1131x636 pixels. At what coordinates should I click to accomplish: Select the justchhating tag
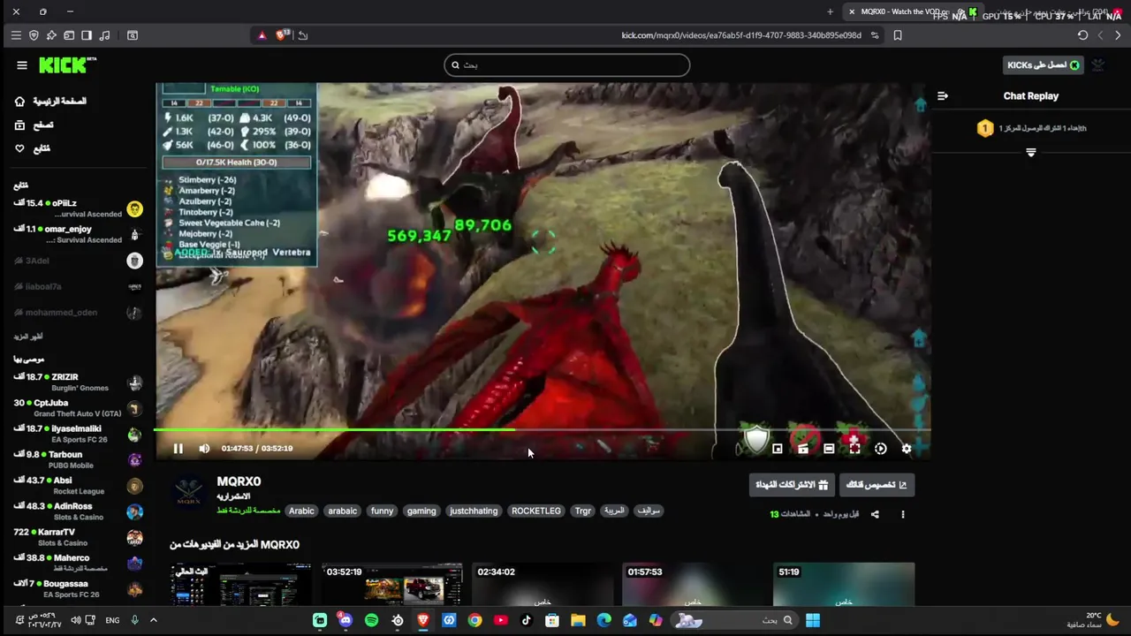click(x=474, y=511)
